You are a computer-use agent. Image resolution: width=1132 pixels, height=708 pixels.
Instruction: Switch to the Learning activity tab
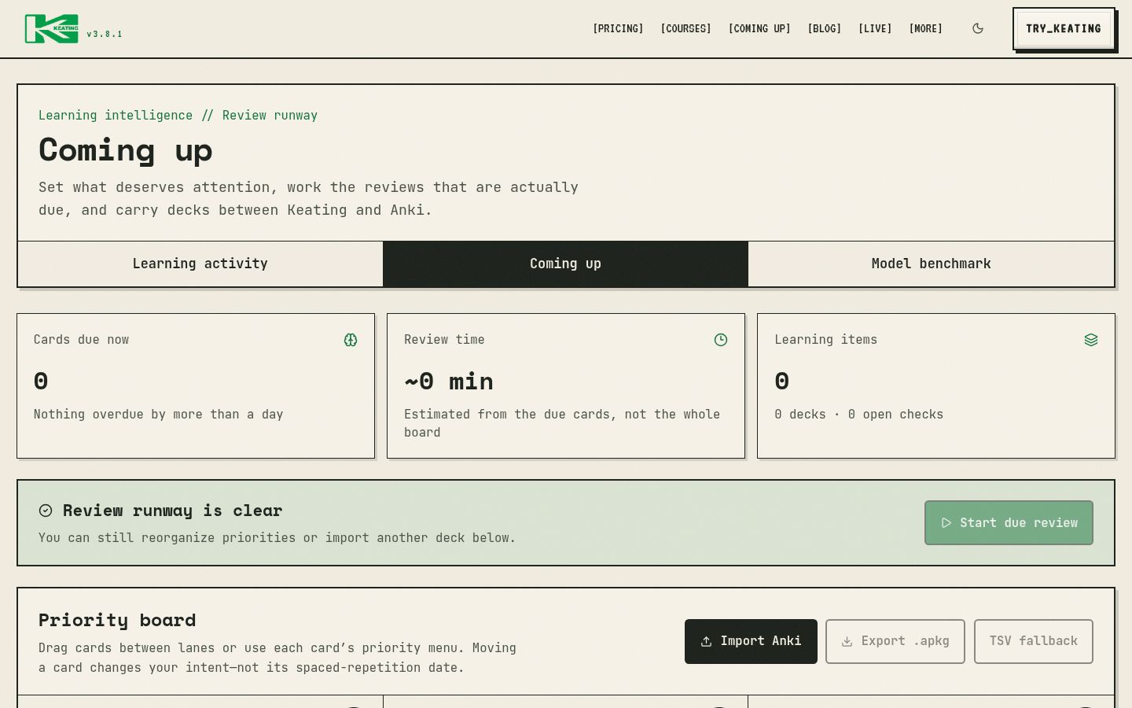point(200,264)
